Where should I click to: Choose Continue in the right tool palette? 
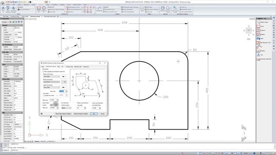(x=260, y=31)
